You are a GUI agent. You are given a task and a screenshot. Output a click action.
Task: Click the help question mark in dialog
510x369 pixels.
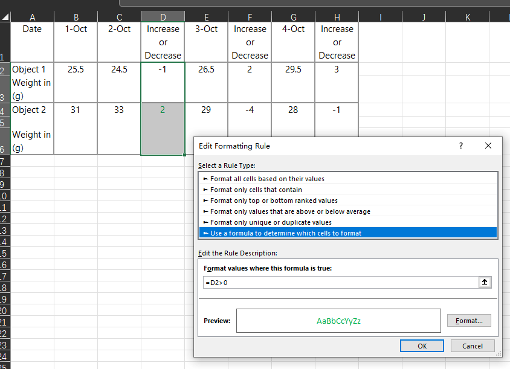(x=461, y=146)
